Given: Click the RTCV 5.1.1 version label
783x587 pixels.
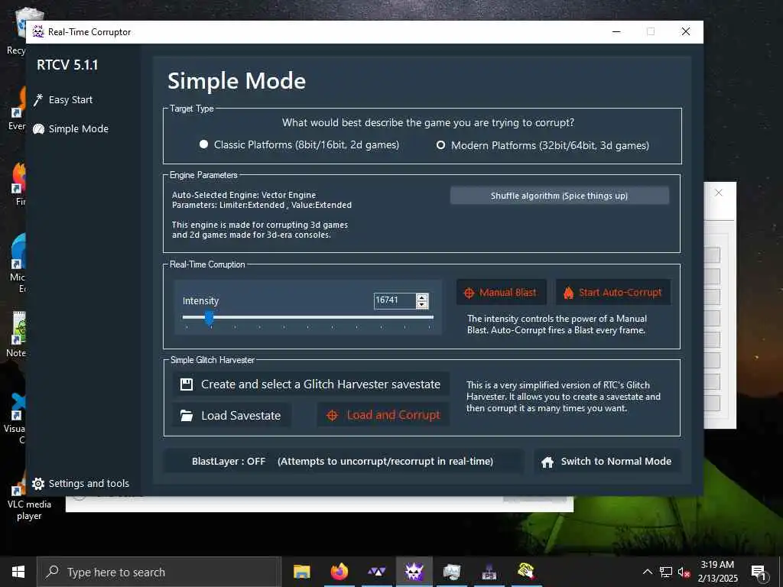Looking at the screenshot, I should (67, 65).
